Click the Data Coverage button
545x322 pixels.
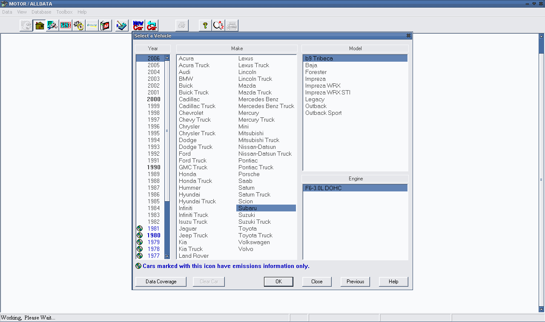click(161, 282)
